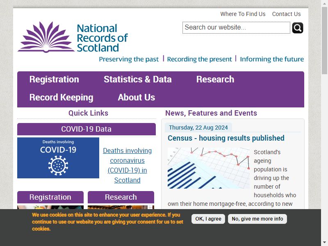Viewport: 328px width, 246px height.
Task: Click the National Records of Scotland logo
Action: (x=73, y=37)
